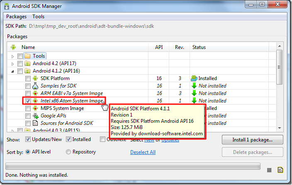Tick the Android 4.1.2 (API 16) checkbox
Screen dimensions: 292x185
[20, 71]
